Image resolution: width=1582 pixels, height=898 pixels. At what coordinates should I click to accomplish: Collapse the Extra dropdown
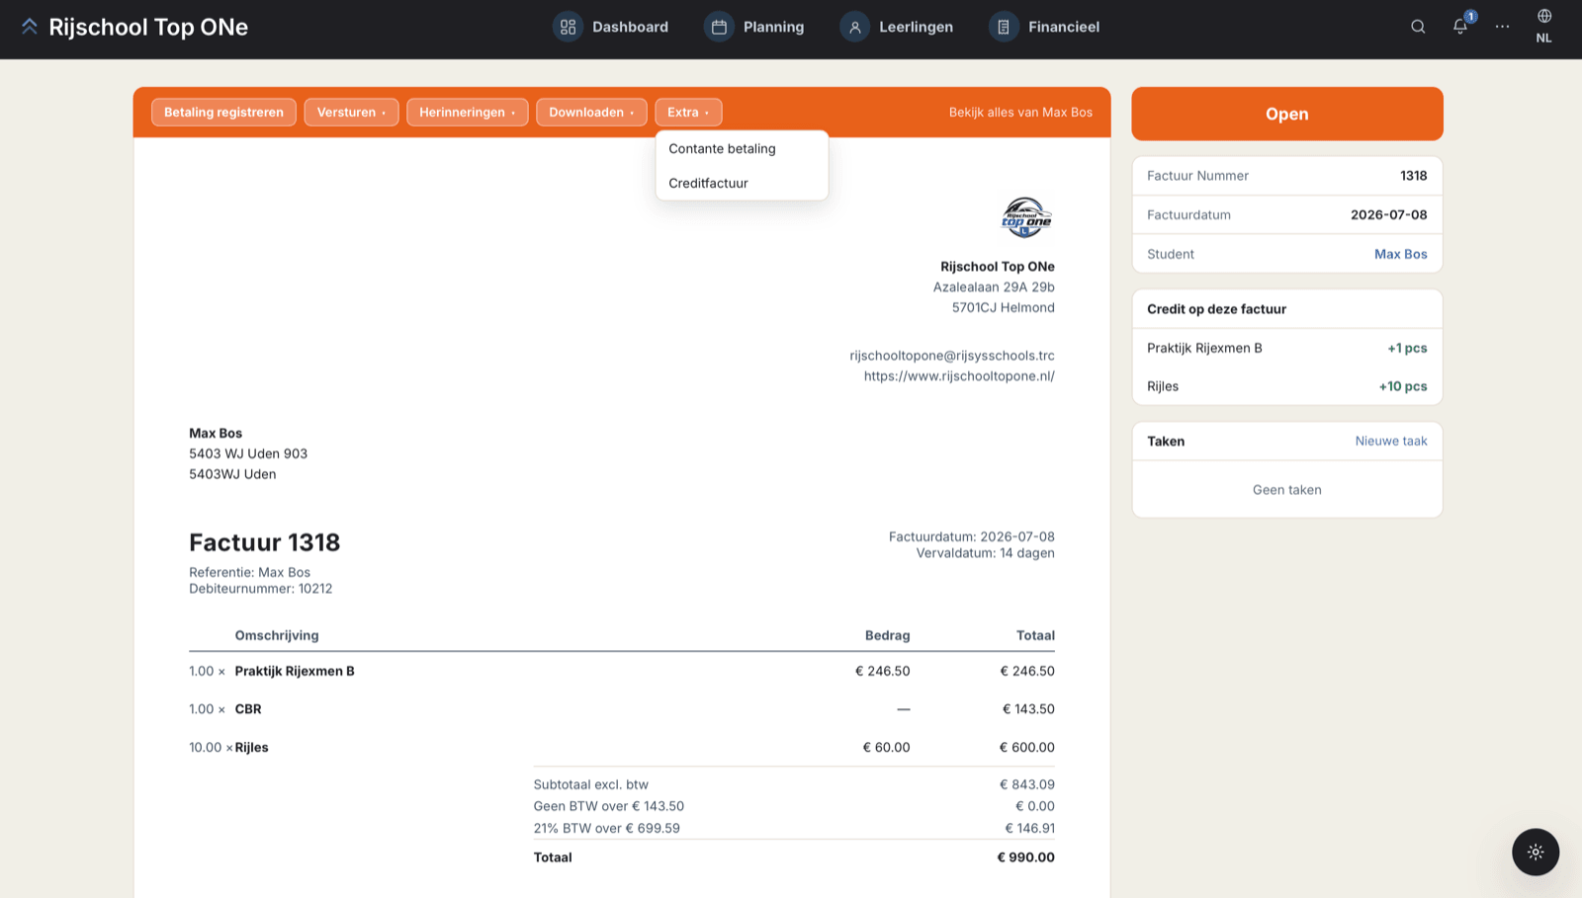pos(688,113)
